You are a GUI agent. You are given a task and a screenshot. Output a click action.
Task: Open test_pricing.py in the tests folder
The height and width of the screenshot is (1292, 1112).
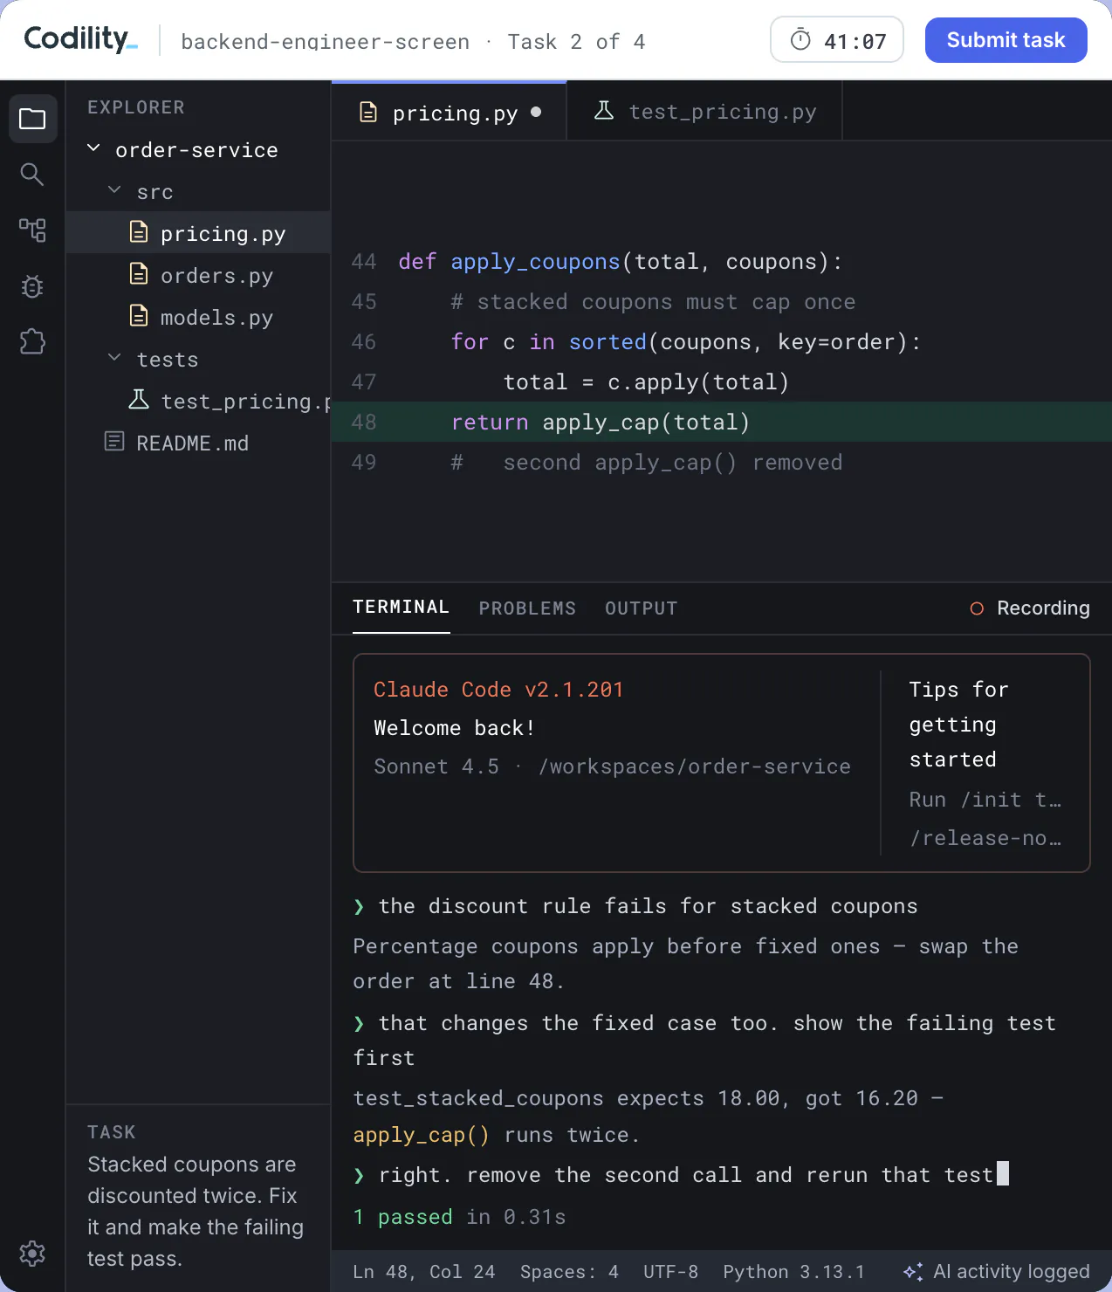tap(198, 401)
